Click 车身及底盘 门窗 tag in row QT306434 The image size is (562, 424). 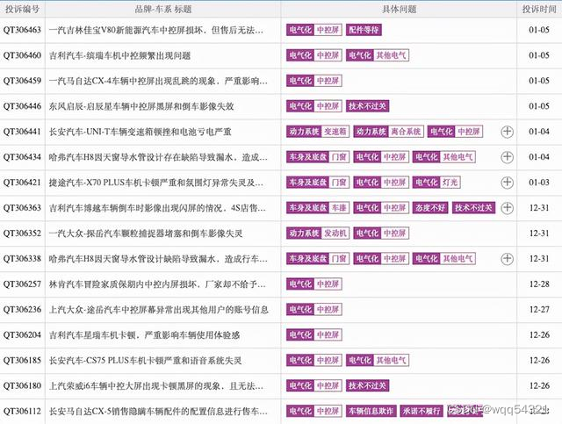point(318,157)
